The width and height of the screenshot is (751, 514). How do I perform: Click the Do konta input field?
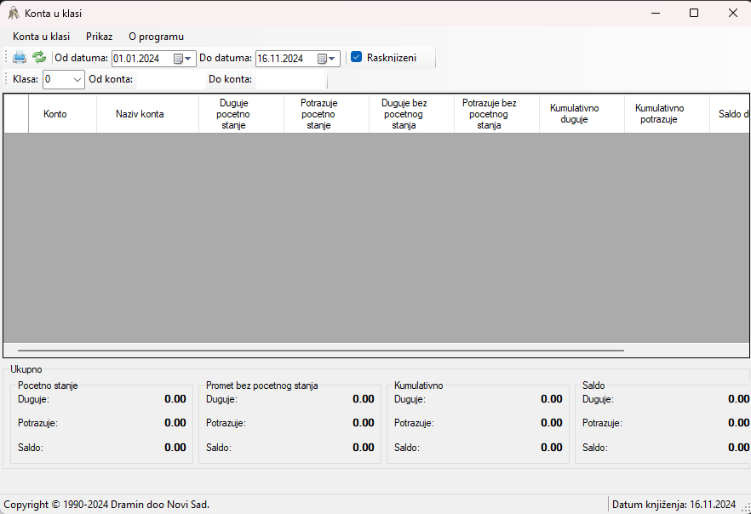(290, 79)
